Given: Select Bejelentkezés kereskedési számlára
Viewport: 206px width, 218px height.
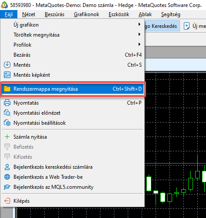Looking at the screenshot, I should (x=73, y=167).
